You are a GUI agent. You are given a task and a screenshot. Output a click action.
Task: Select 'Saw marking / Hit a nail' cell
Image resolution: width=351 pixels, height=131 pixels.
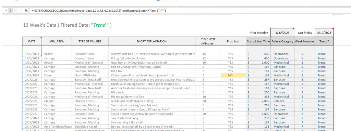click(152, 122)
